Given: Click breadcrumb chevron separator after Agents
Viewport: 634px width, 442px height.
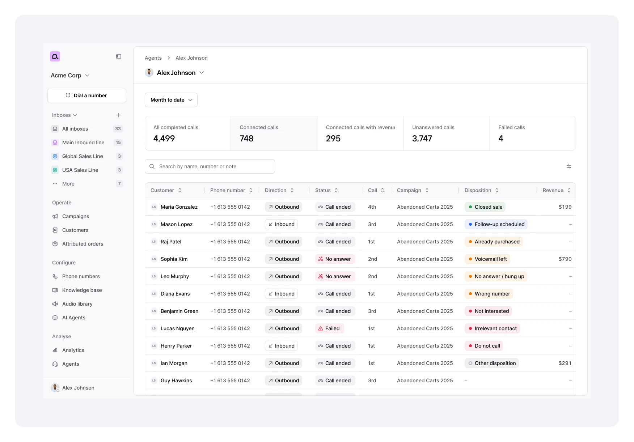Looking at the screenshot, I should [x=169, y=58].
